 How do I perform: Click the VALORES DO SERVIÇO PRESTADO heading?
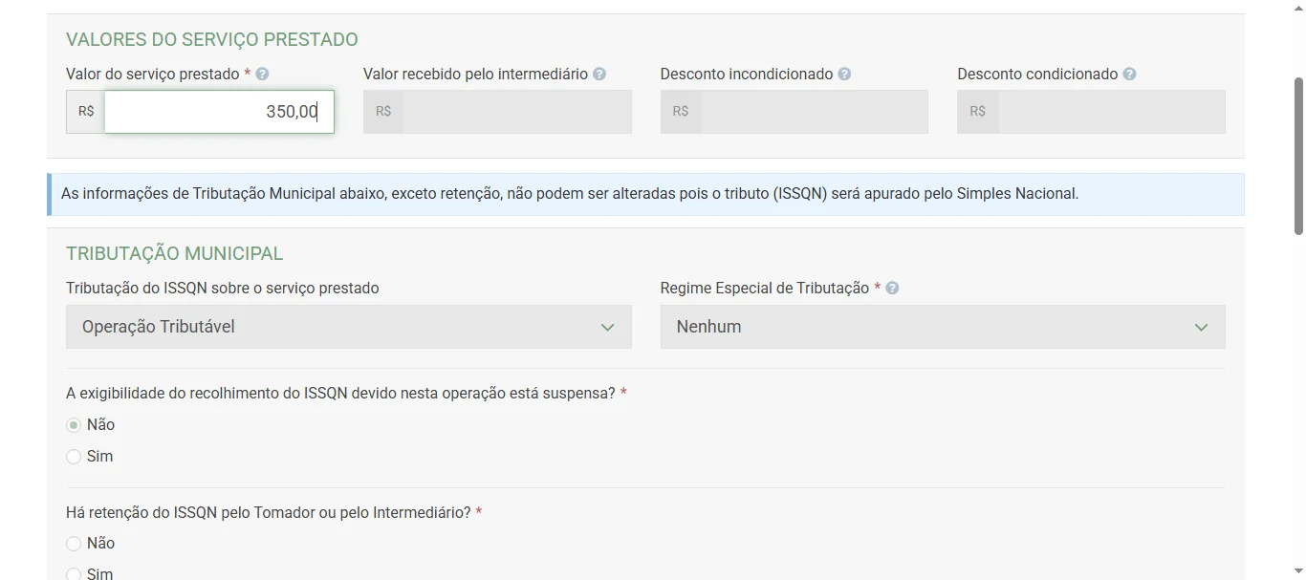point(211,39)
